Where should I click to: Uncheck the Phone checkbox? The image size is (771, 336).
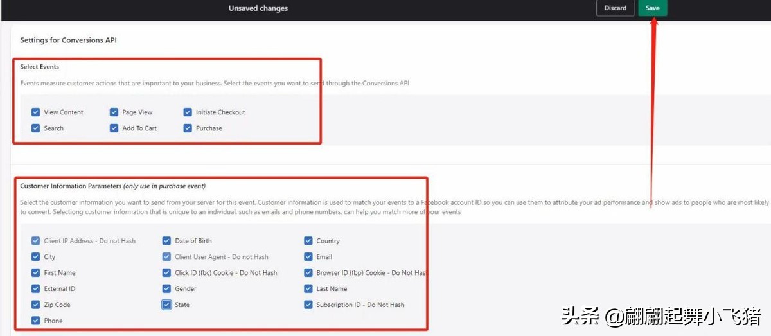[x=36, y=321]
